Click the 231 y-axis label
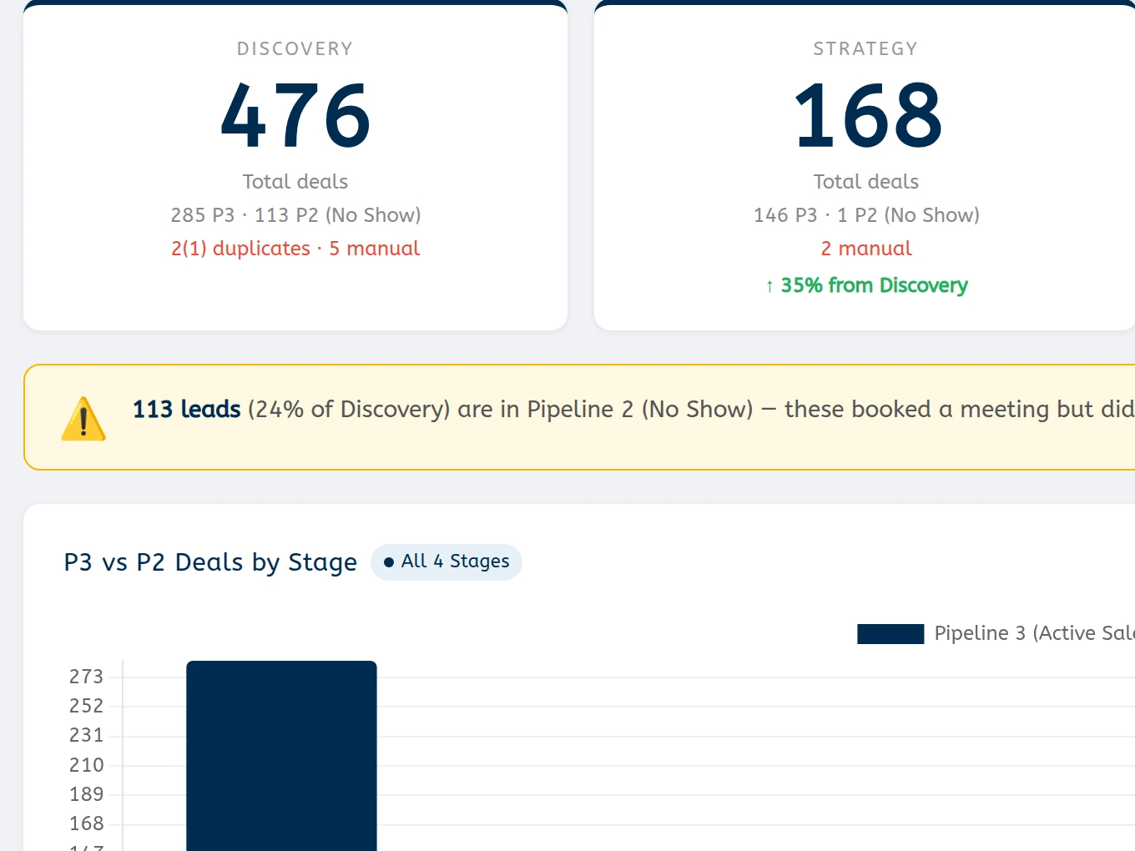1135x851 pixels. tap(87, 735)
